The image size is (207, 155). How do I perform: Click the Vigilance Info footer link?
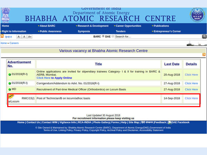pos(68,122)
